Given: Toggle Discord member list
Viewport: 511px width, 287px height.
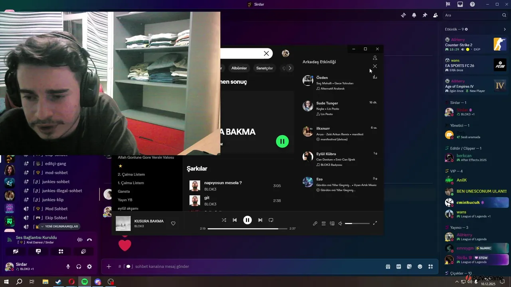Looking at the screenshot, I should (435, 15).
